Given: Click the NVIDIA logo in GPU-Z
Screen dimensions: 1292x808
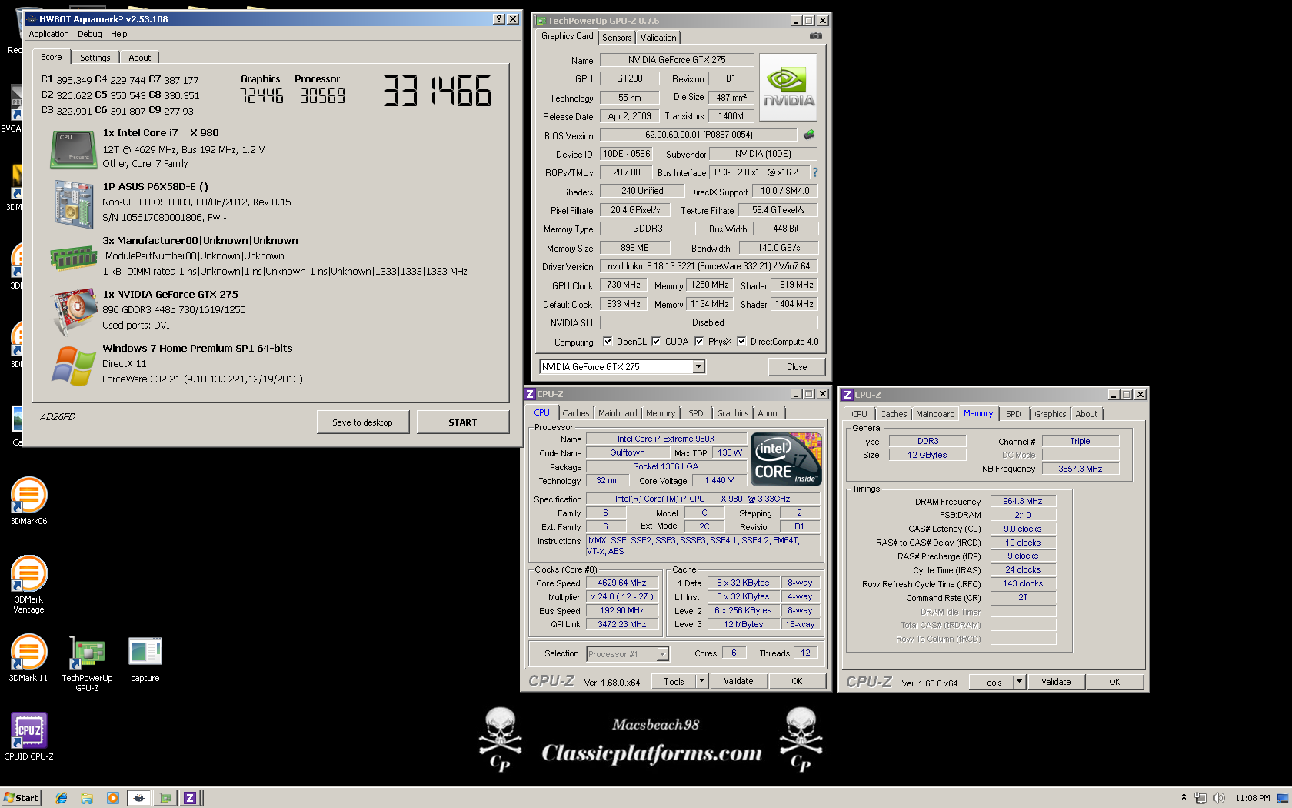Looking at the screenshot, I should [x=788, y=87].
